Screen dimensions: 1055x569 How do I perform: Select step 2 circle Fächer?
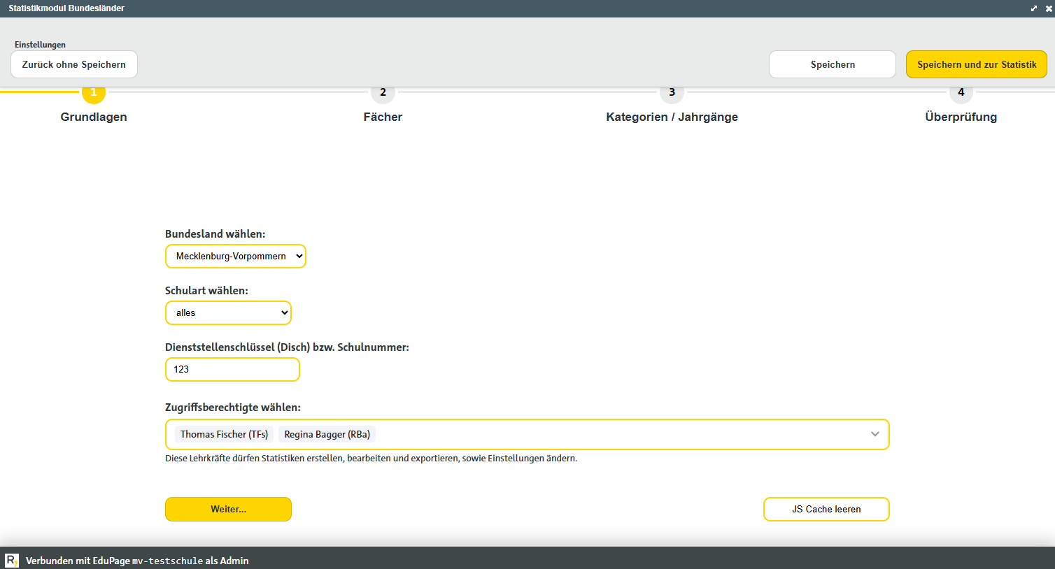[x=383, y=92]
